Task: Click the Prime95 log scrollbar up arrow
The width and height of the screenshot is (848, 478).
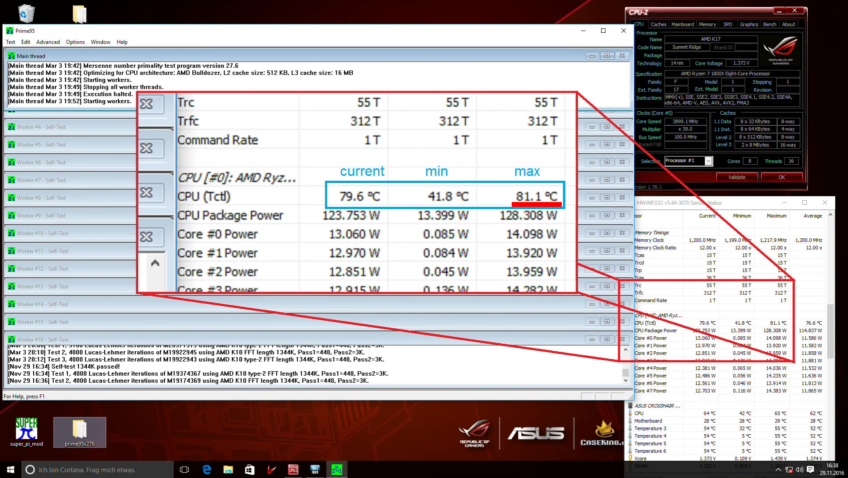Action: pos(626,350)
